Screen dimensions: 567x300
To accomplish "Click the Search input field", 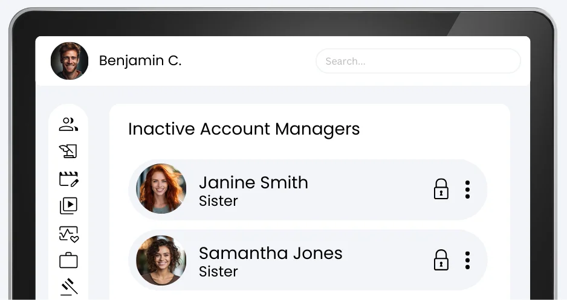I will 418,61.
